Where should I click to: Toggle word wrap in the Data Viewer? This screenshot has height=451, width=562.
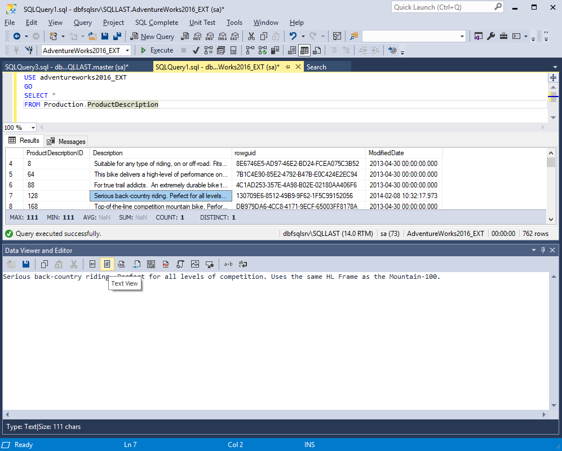242,264
